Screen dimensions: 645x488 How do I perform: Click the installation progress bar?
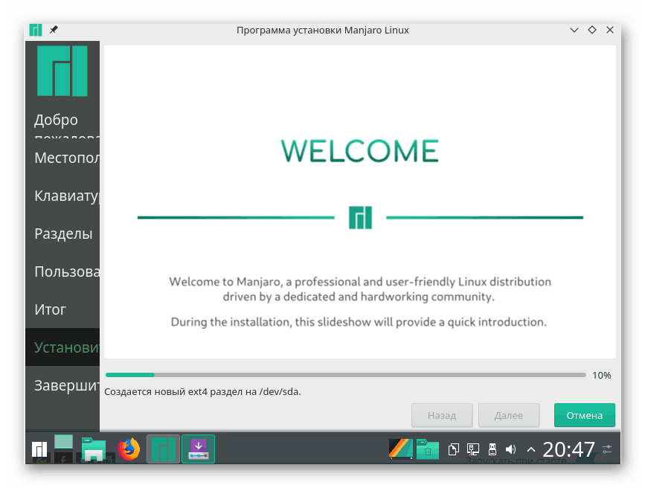point(345,375)
